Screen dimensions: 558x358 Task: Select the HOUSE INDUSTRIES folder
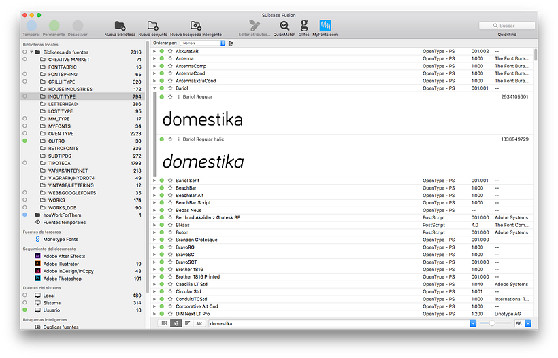(x=82, y=89)
